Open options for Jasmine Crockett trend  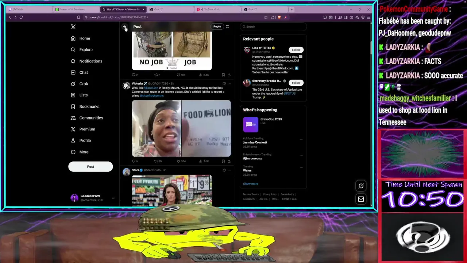302,139
